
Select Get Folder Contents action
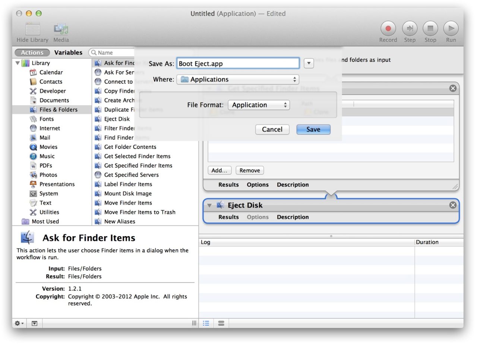click(x=130, y=147)
